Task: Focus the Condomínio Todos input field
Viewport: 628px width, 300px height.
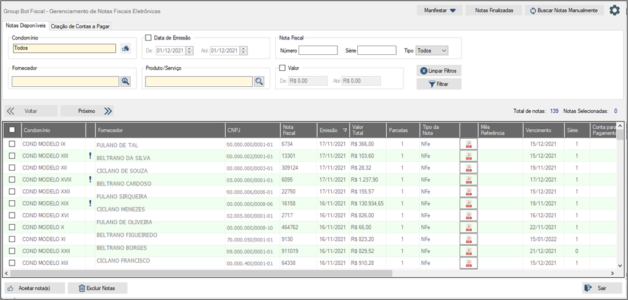Action: point(64,49)
